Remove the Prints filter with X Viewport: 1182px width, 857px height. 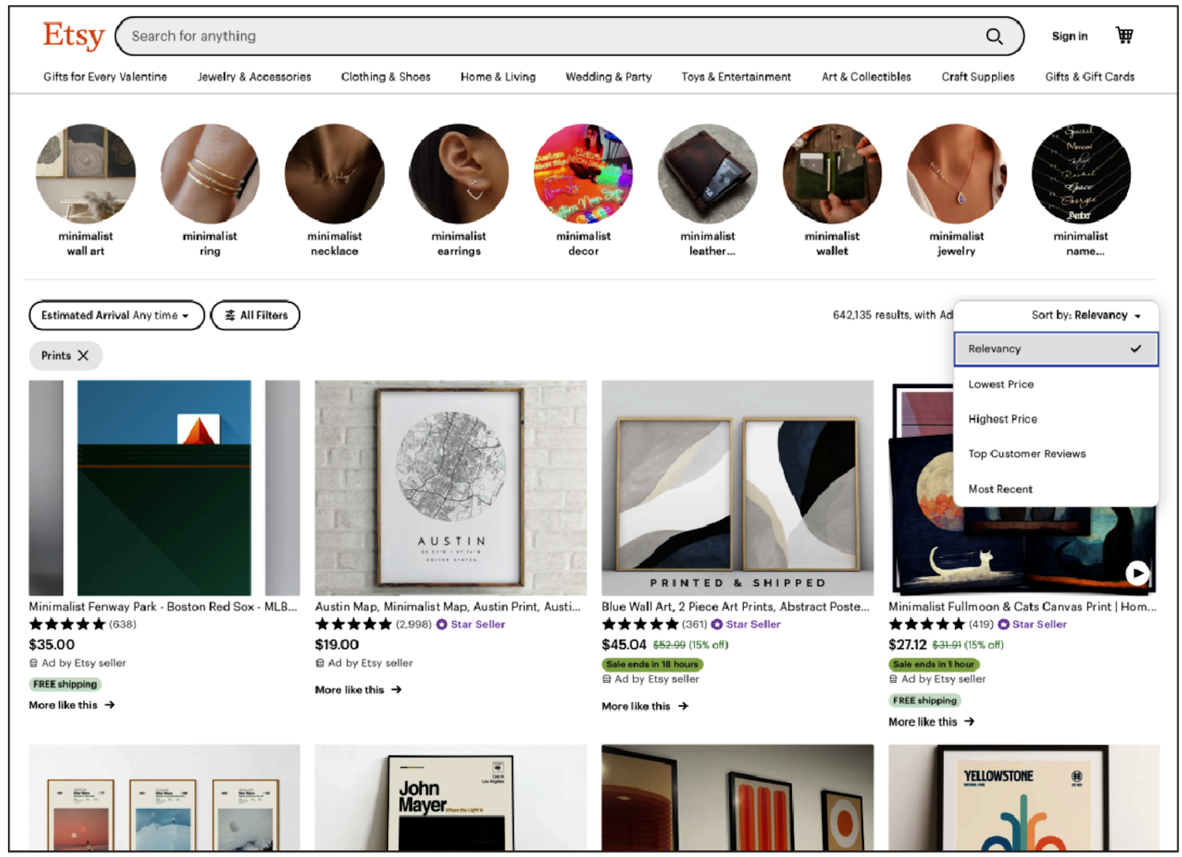click(84, 356)
